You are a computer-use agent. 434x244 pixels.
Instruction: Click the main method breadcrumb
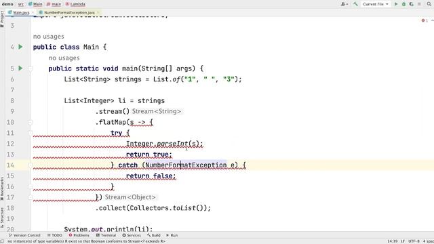click(x=54, y=4)
